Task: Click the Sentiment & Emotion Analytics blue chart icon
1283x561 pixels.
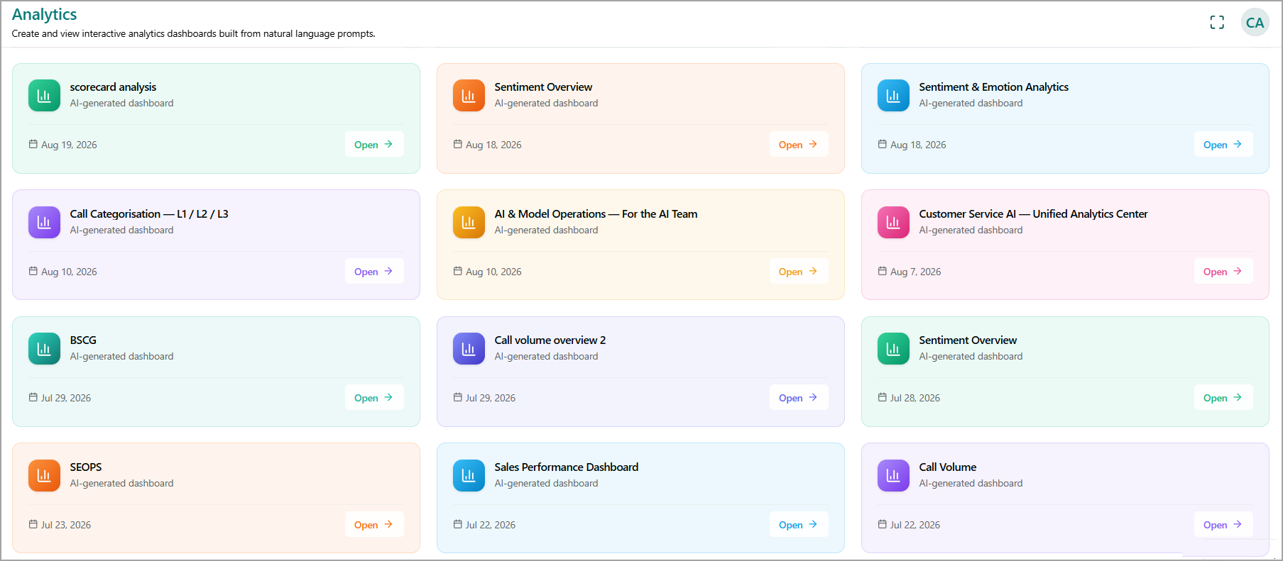Action: coord(893,96)
